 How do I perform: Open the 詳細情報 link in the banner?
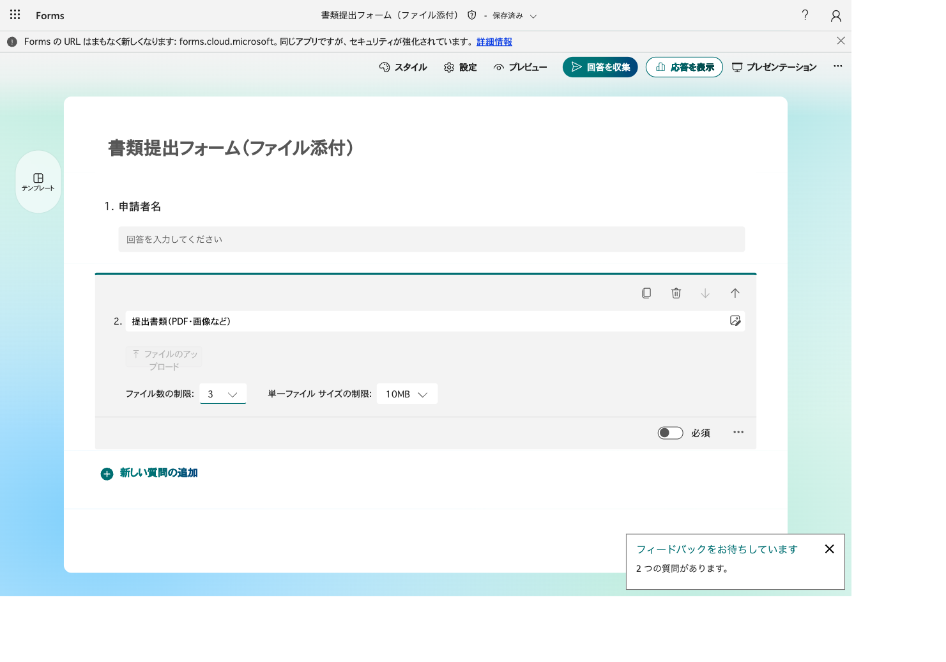[494, 42]
